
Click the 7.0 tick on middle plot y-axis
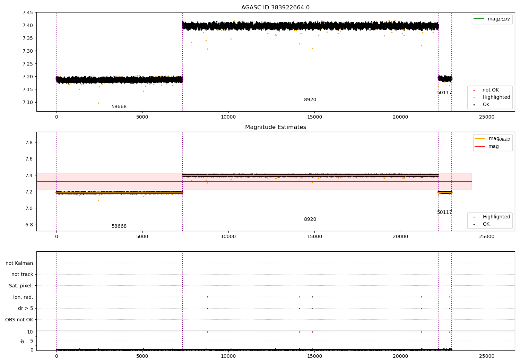[x=29, y=208]
